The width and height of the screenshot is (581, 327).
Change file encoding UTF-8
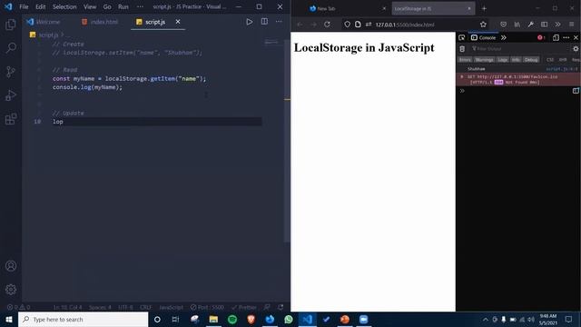125,307
